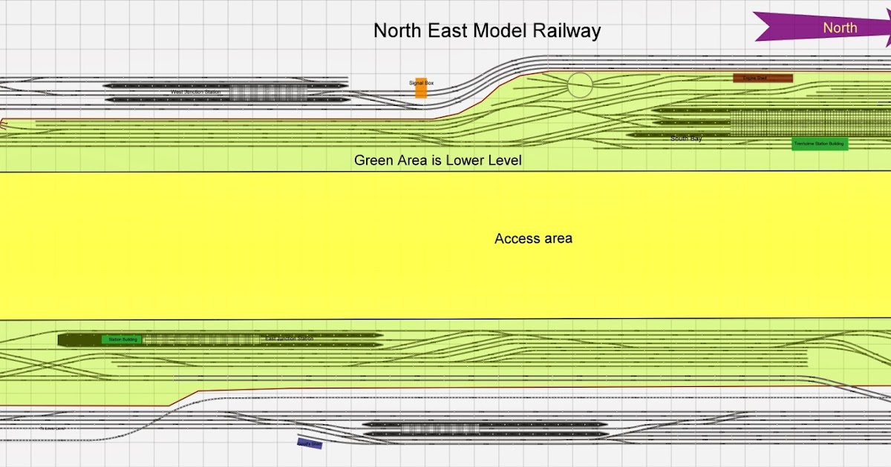The height and width of the screenshot is (467, 891).
Task: Select the Engine Shed building icon
Action: point(762,77)
